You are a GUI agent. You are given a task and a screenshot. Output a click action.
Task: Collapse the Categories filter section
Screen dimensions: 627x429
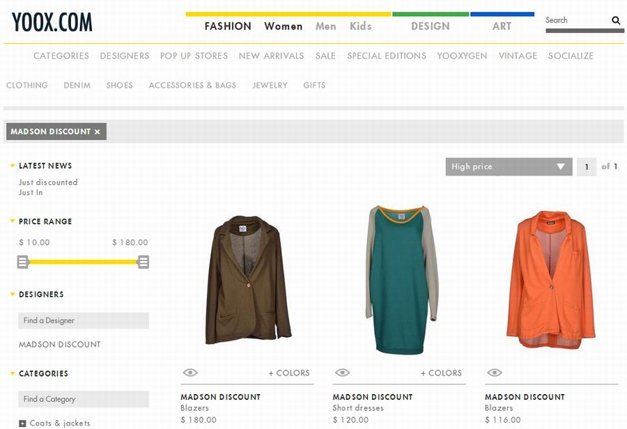click(x=13, y=373)
